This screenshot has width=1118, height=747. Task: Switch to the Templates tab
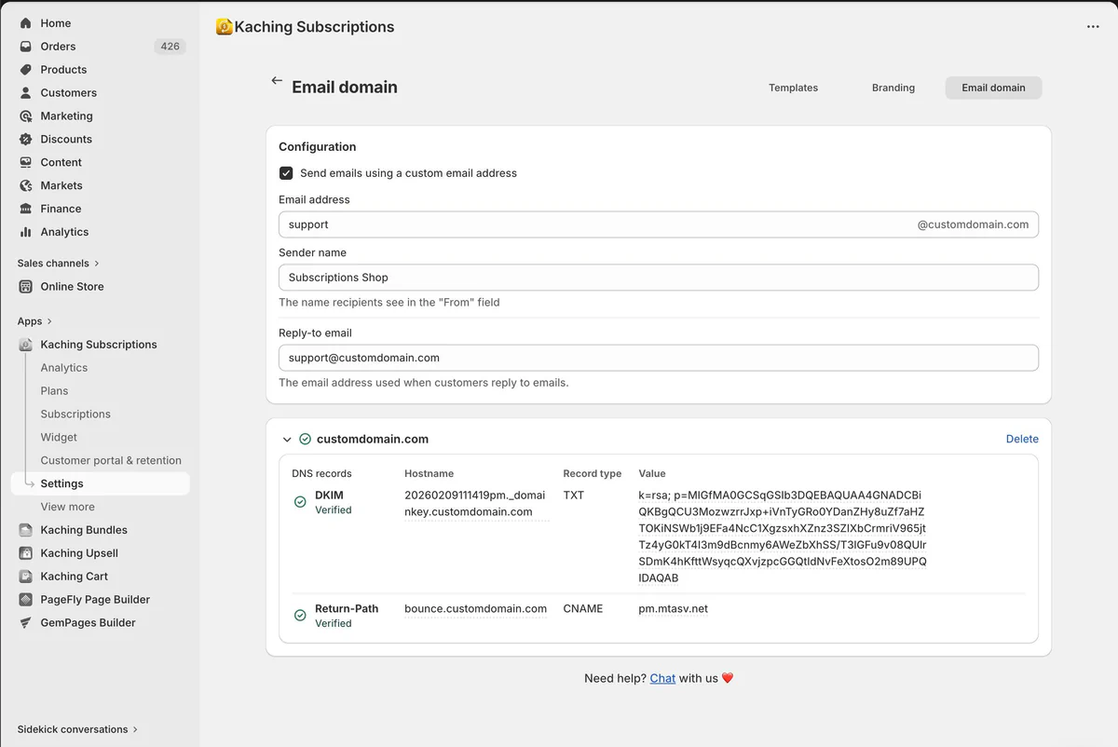pos(793,88)
